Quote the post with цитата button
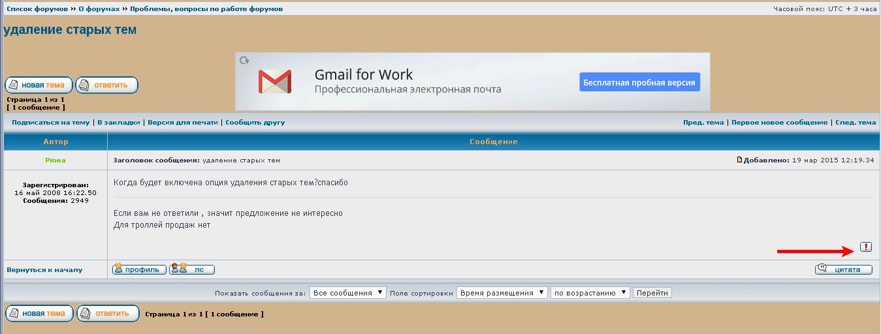Viewport: 881px width, 334px height. coord(843,269)
